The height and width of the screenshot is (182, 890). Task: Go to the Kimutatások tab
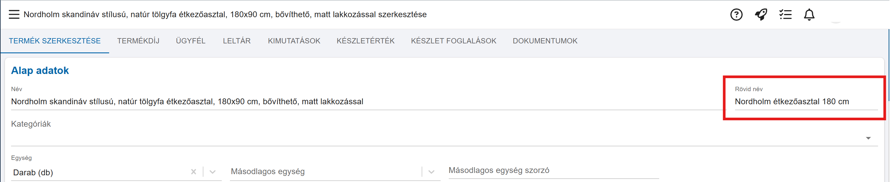294,41
